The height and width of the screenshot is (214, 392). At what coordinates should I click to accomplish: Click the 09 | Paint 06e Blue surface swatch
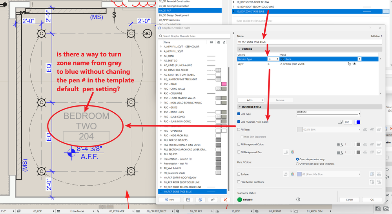299,174
